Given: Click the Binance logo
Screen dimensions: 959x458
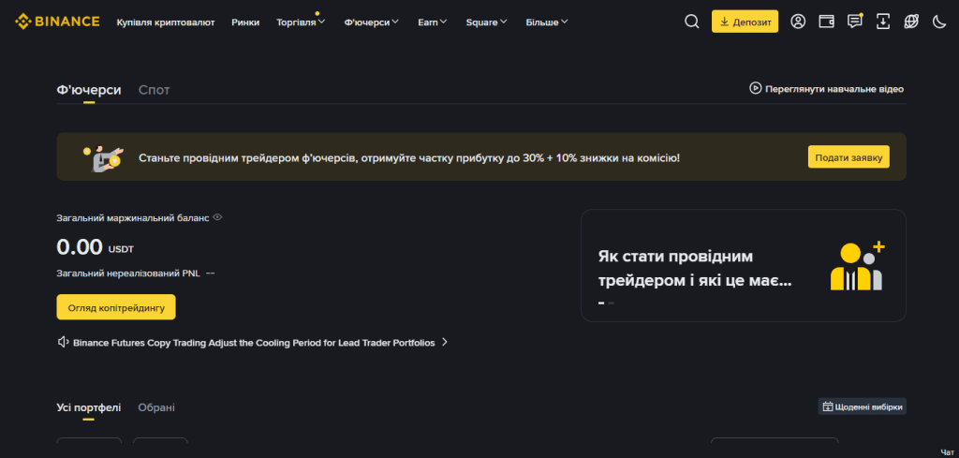Looking at the screenshot, I should point(57,22).
